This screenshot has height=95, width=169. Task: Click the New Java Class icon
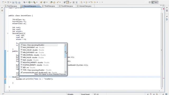[45, 2]
